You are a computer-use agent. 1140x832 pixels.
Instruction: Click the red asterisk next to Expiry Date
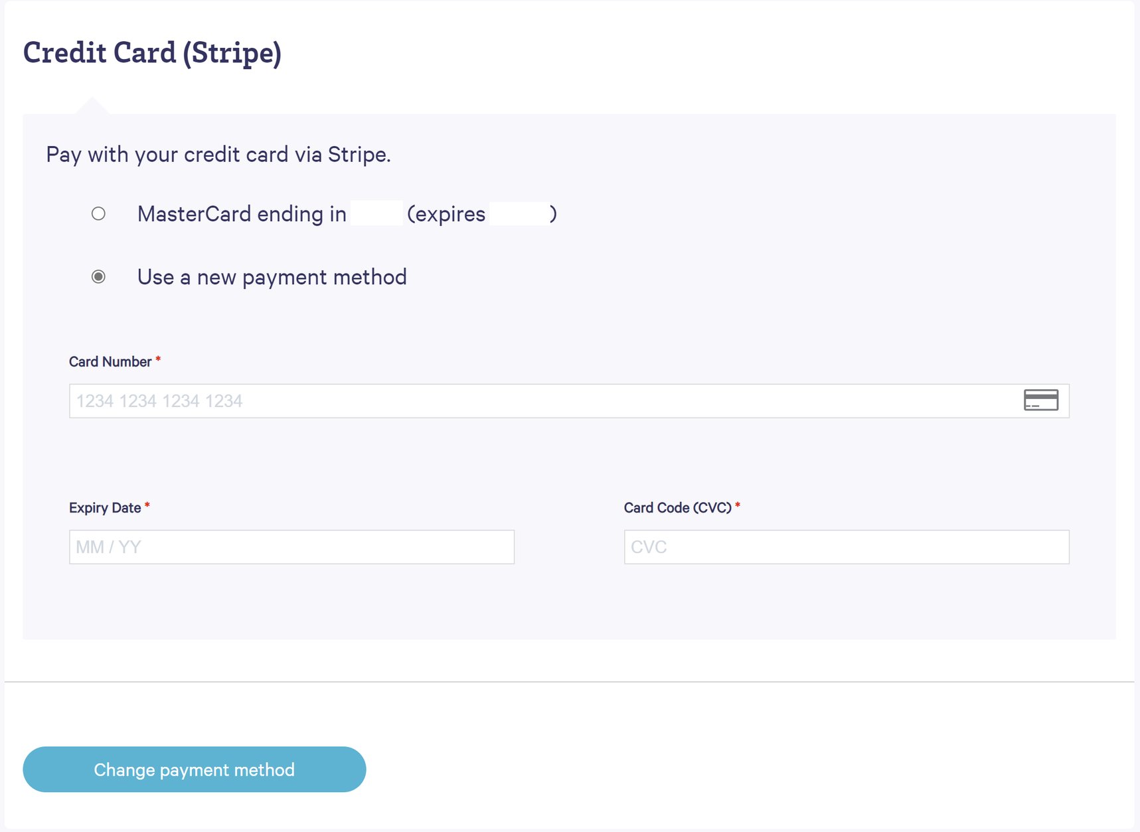[147, 506]
